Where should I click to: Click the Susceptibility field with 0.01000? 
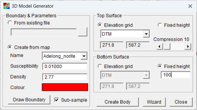pos(65,66)
